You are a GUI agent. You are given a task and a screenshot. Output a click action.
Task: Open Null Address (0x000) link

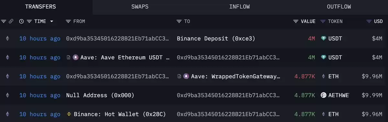[100, 95]
